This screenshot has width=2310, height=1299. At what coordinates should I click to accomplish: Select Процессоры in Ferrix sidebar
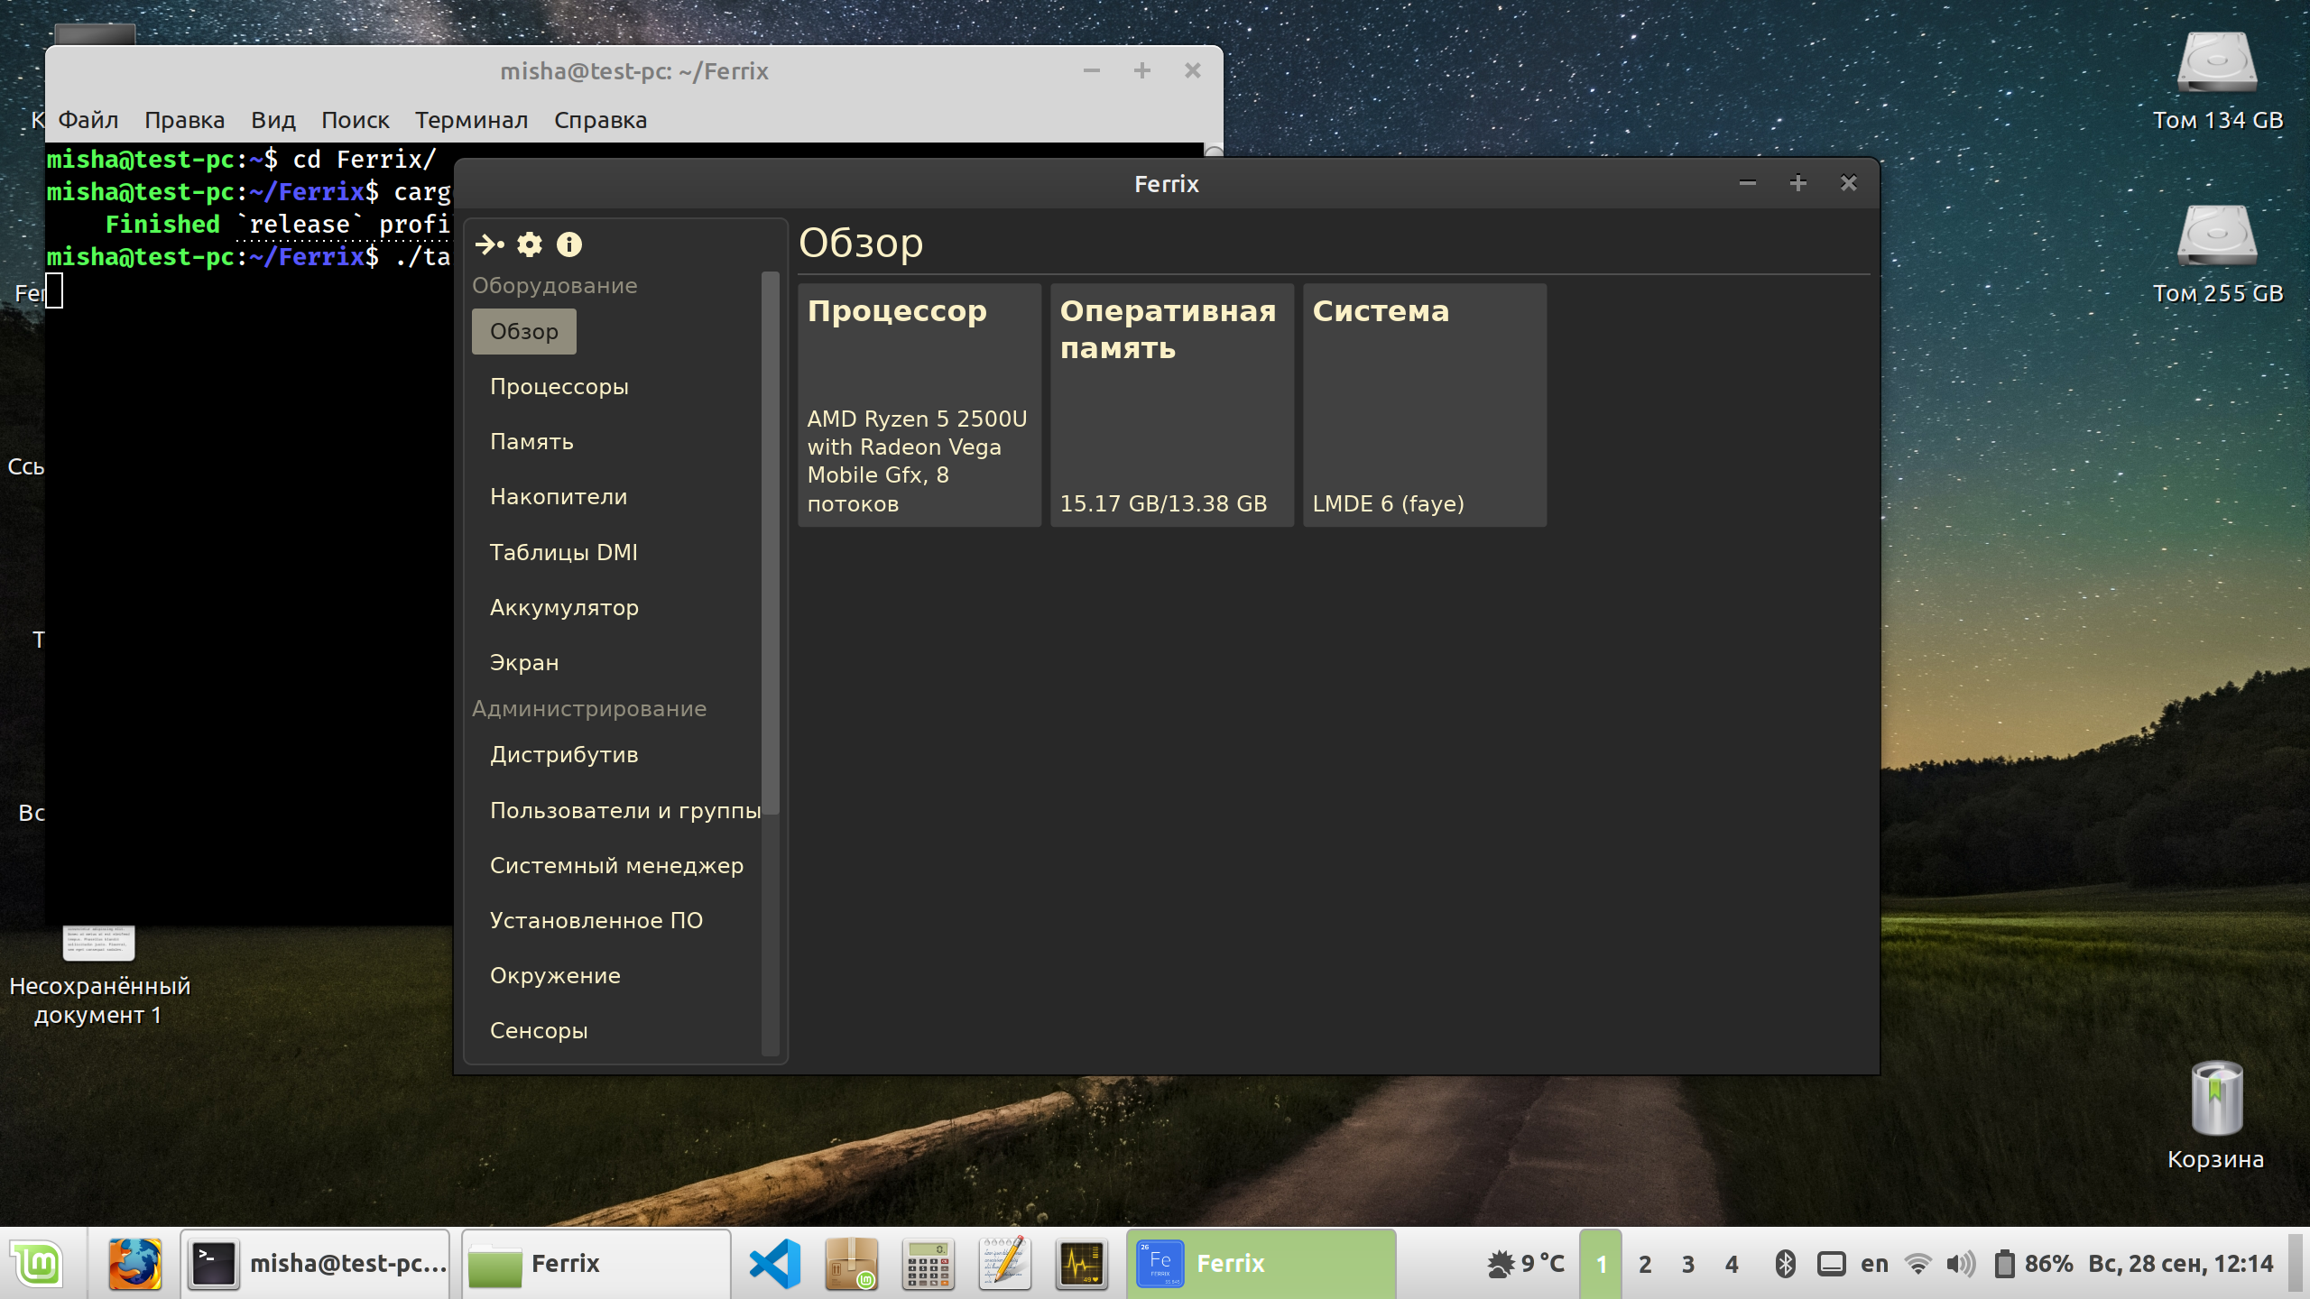559,387
